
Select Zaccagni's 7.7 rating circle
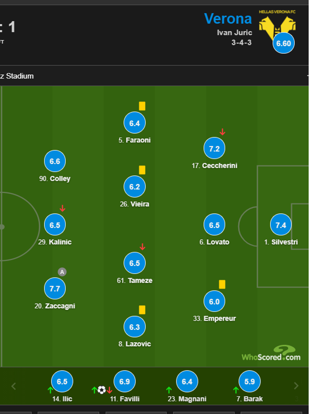point(55,289)
